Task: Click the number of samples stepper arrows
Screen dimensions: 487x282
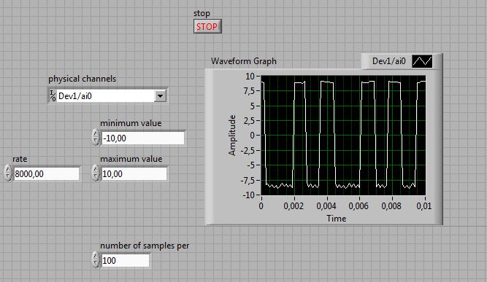Action: tap(96, 260)
